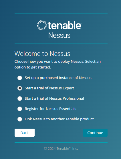Click 'Link Nessus to another Tenable product' label
121x159 pixels.
tap(59, 119)
